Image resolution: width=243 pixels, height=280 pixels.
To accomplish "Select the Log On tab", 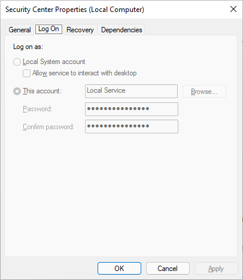I will coord(48,29).
